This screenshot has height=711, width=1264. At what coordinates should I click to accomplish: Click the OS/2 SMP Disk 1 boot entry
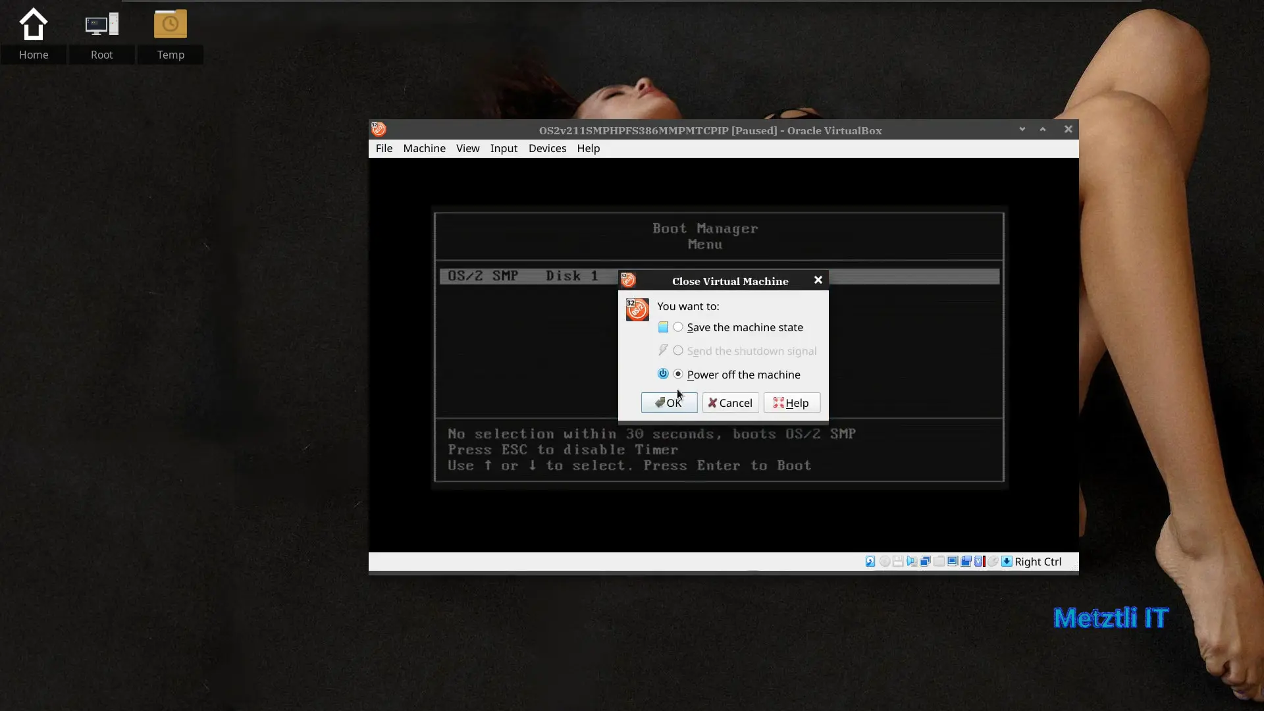pyautogui.click(x=720, y=276)
